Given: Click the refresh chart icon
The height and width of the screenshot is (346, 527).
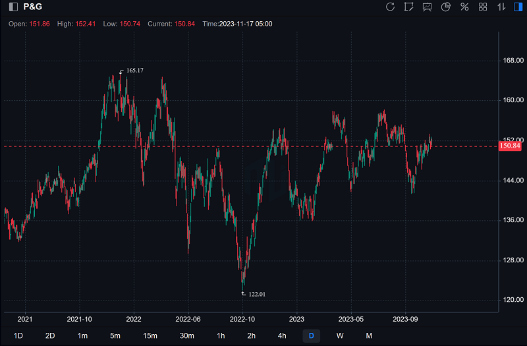Looking at the screenshot, I should (390, 7).
